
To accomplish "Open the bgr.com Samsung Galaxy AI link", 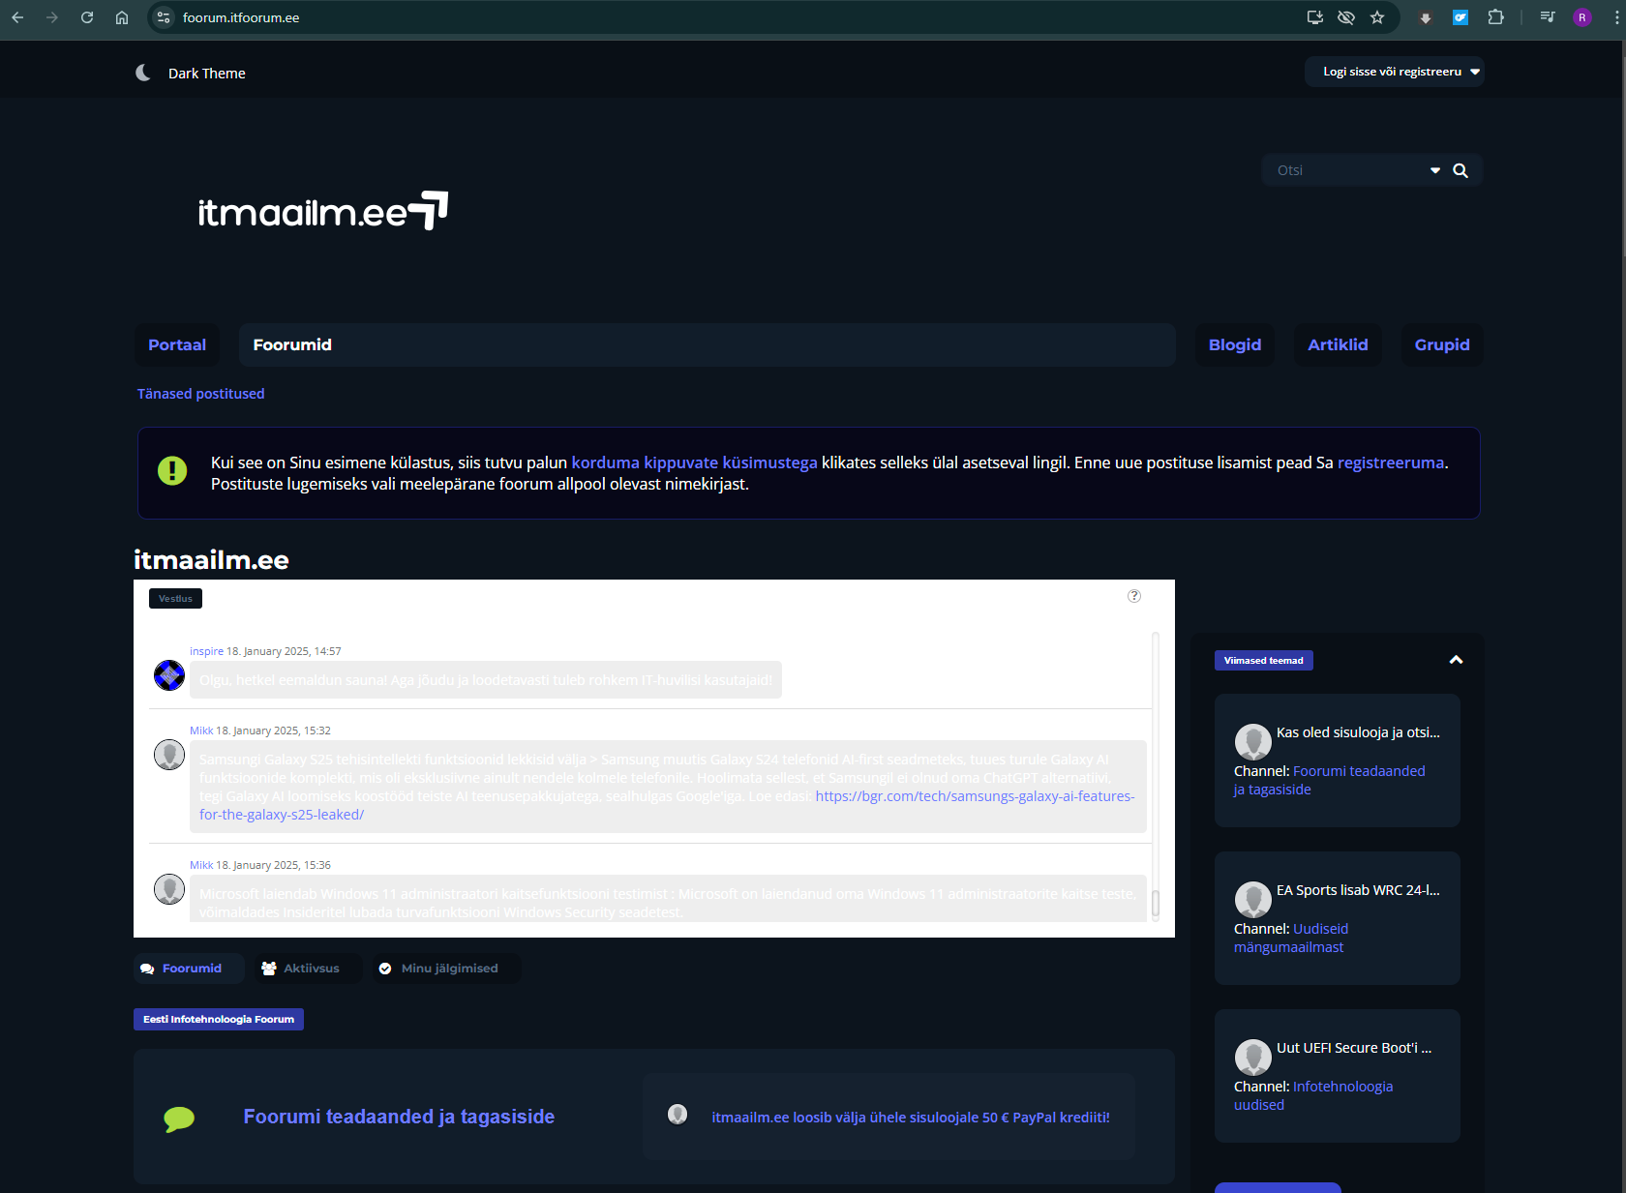I will pos(667,805).
